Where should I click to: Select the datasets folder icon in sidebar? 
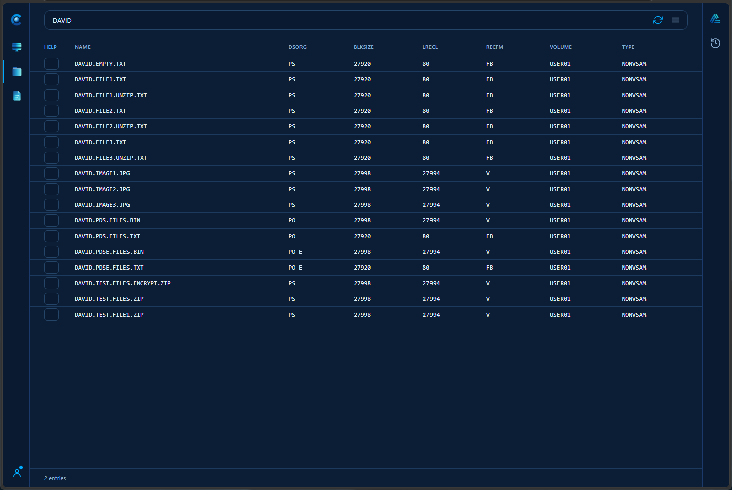17,71
